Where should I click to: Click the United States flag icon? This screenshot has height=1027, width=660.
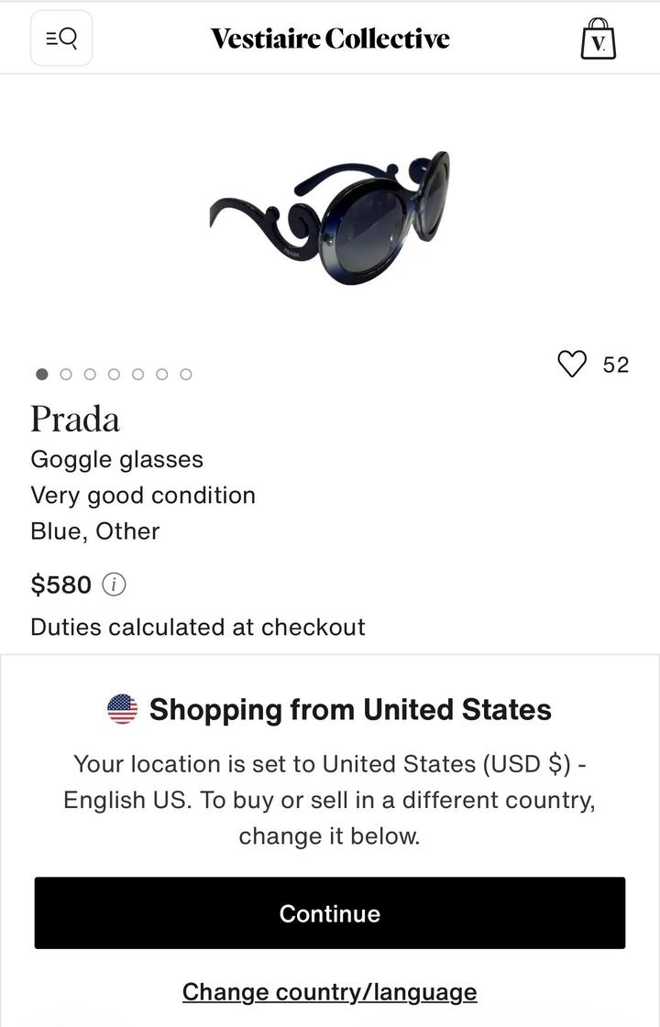tap(123, 709)
